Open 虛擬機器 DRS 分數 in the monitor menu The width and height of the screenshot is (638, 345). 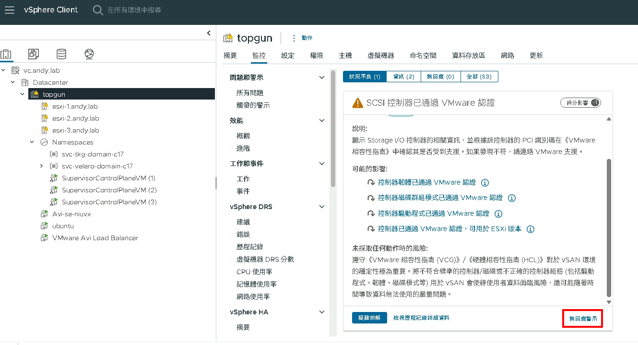click(x=265, y=259)
